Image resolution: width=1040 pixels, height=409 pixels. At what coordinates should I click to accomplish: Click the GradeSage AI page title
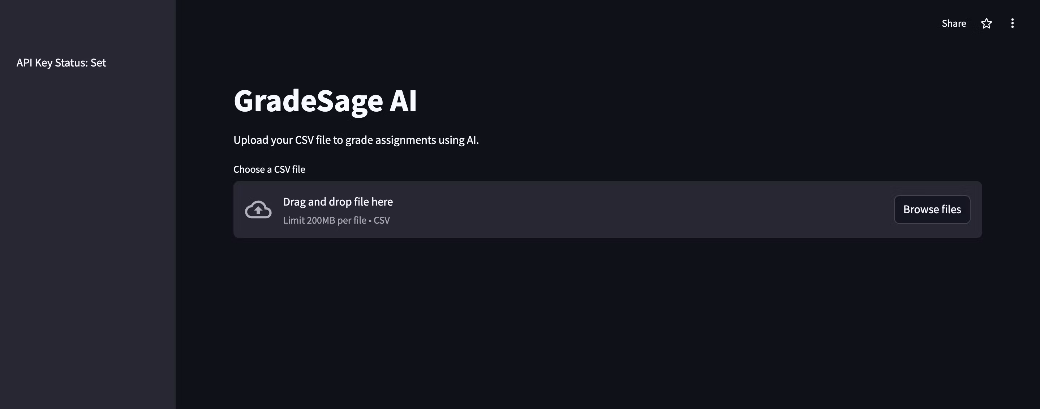pyautogui.click(x=325, y=101)
